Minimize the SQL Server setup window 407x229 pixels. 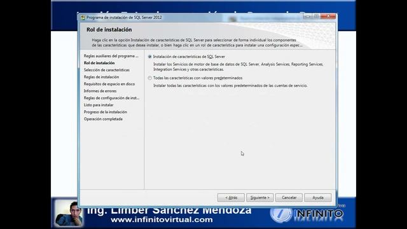pos(307,17)
